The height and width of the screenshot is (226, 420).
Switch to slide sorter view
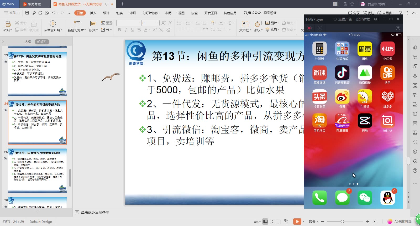[272, 222]
